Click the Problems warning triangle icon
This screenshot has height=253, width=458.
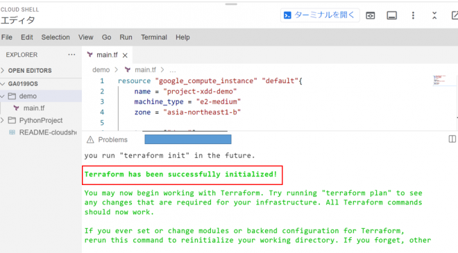point(90,140)
